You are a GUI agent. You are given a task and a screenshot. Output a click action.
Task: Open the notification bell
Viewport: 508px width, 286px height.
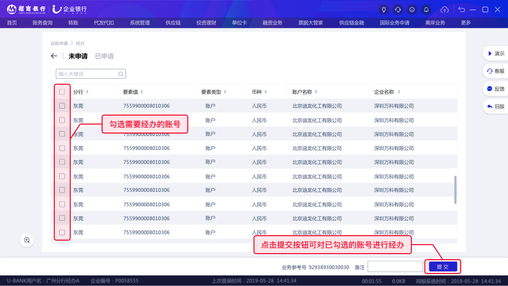pyautogui.click(x=426, y=9)
